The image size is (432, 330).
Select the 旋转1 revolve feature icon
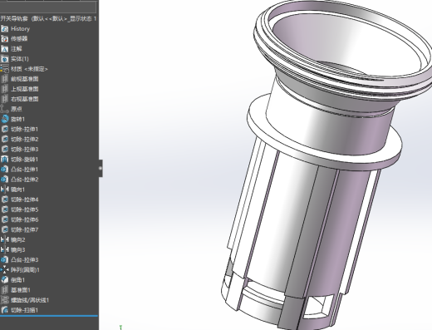[x=4, y=119]
